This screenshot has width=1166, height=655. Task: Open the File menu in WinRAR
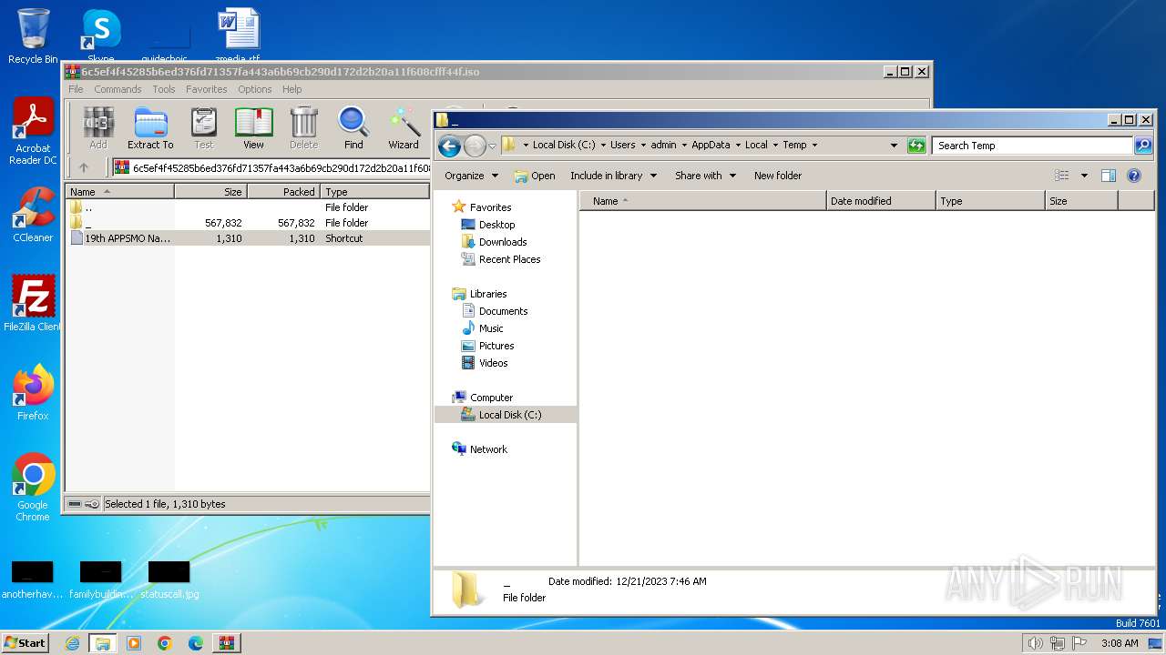[76, 89]
